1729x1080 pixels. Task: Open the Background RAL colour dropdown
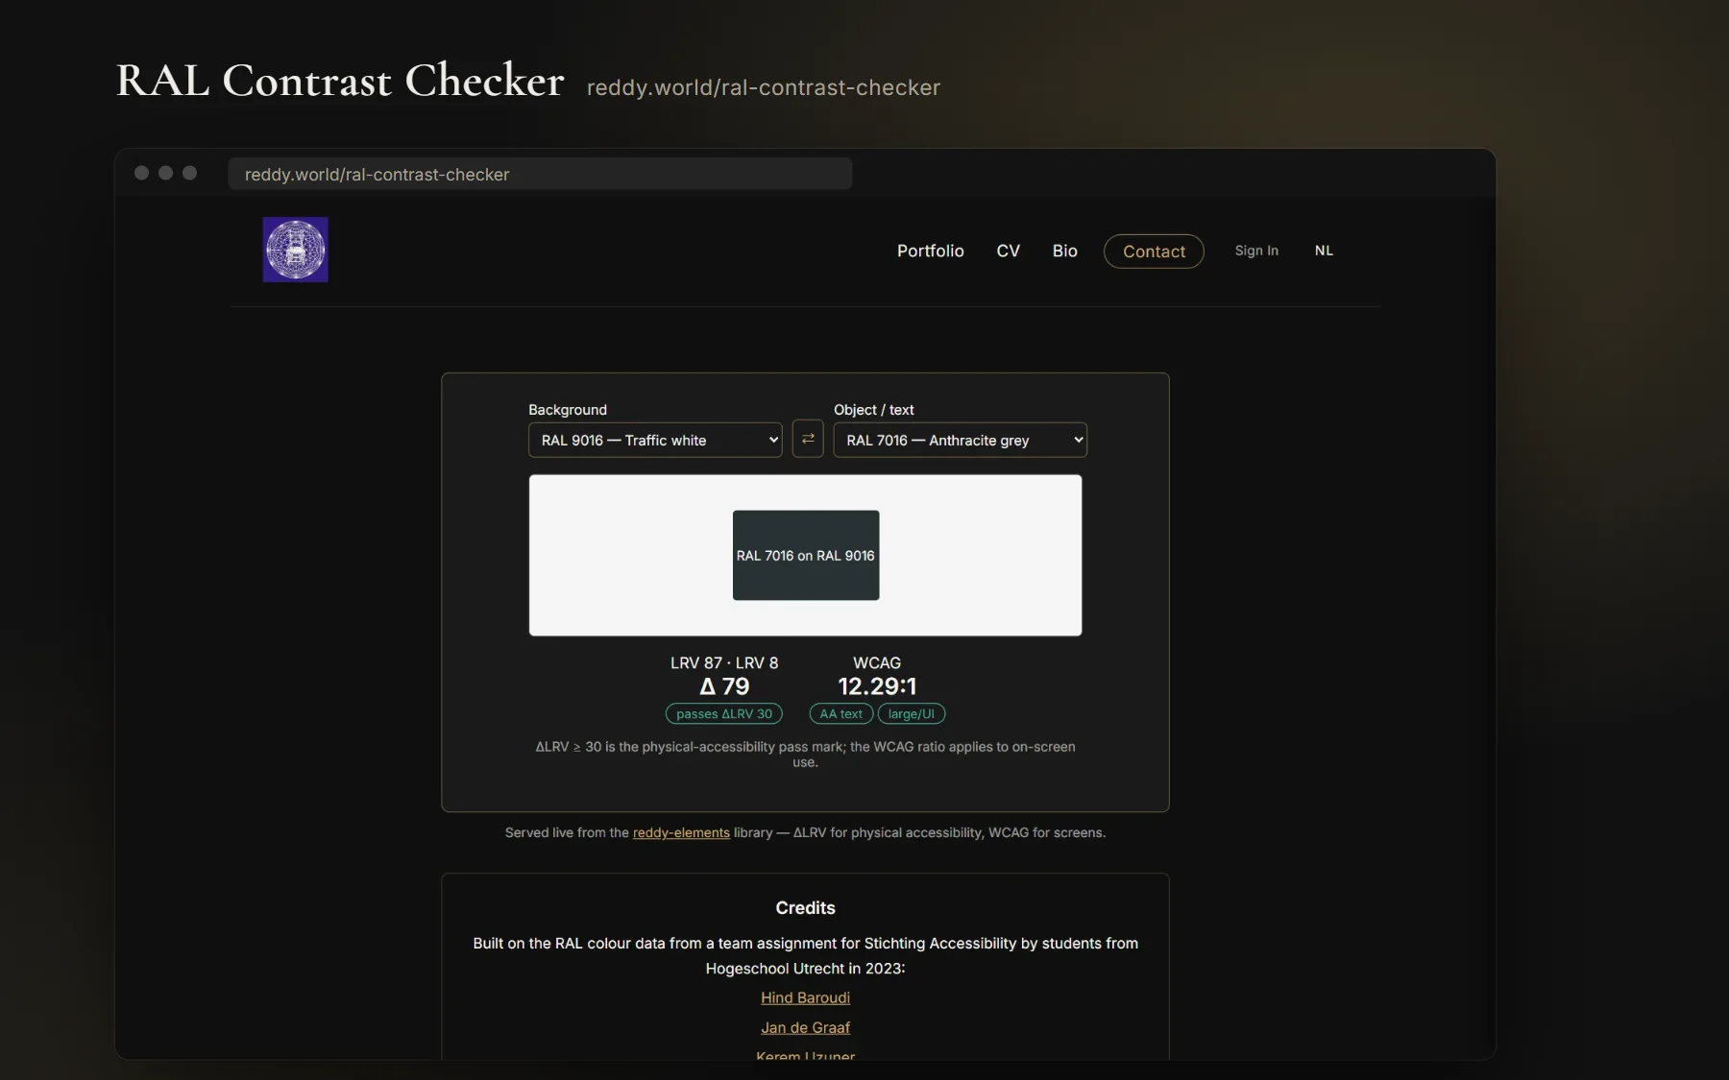(655, 440)
